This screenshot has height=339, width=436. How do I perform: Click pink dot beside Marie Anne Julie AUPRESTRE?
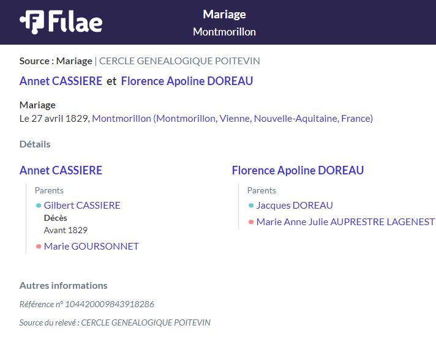251,222
